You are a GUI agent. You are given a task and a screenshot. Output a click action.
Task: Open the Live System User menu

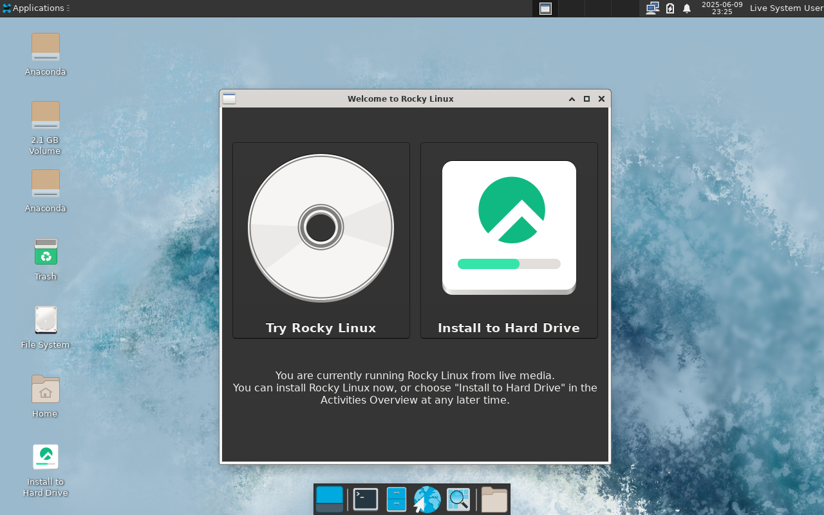click(786, 8)
